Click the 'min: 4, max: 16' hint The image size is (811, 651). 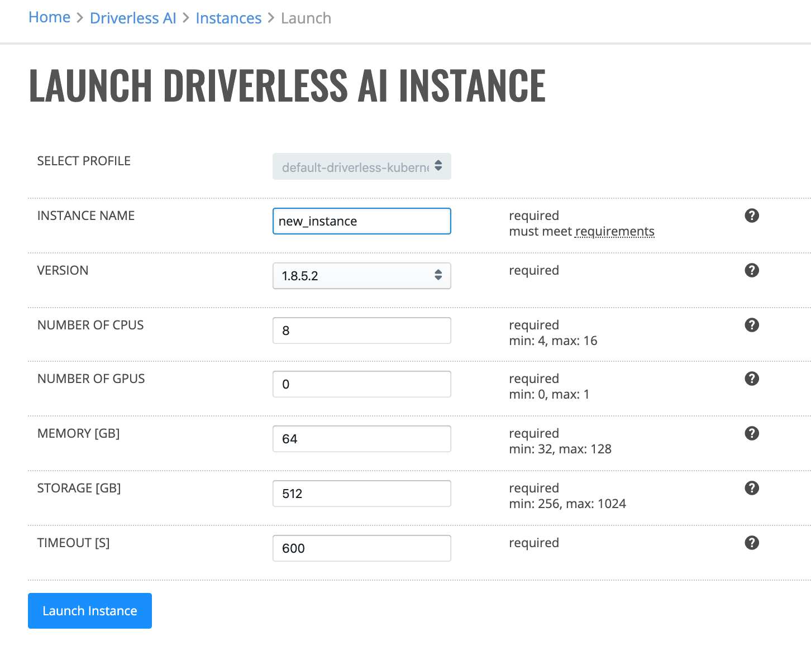pyautogui.click(x=553, y=341)
